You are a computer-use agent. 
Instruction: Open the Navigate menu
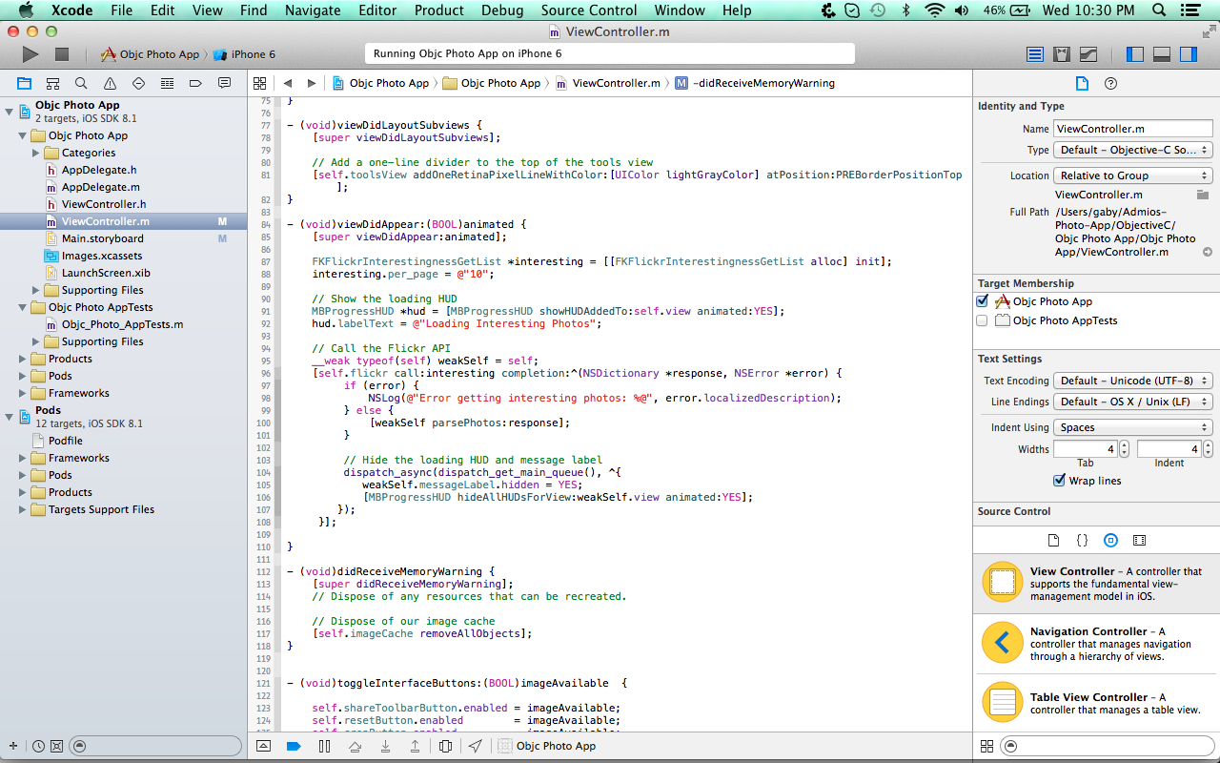[313, 10]
